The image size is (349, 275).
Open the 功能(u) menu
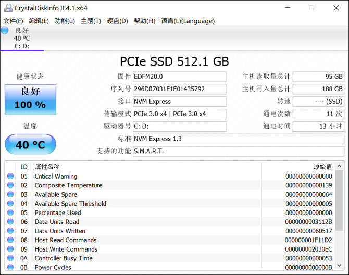[x=65, y=21]
